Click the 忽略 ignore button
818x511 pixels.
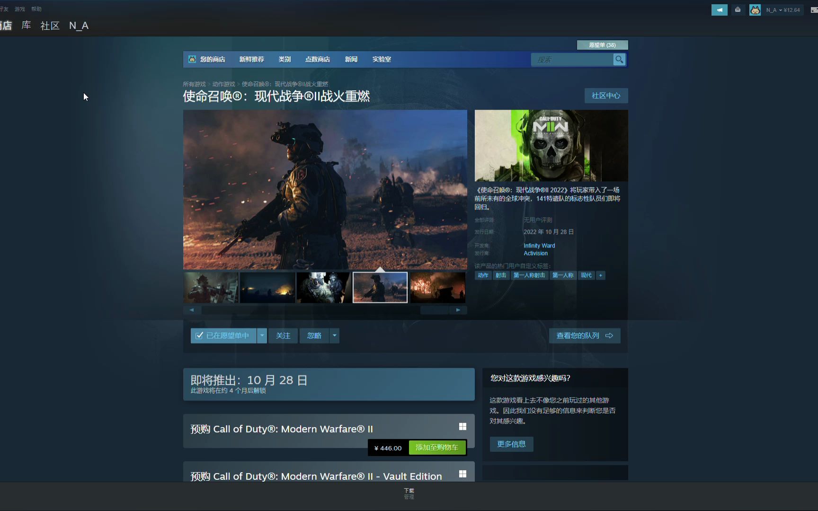point(314,335)
